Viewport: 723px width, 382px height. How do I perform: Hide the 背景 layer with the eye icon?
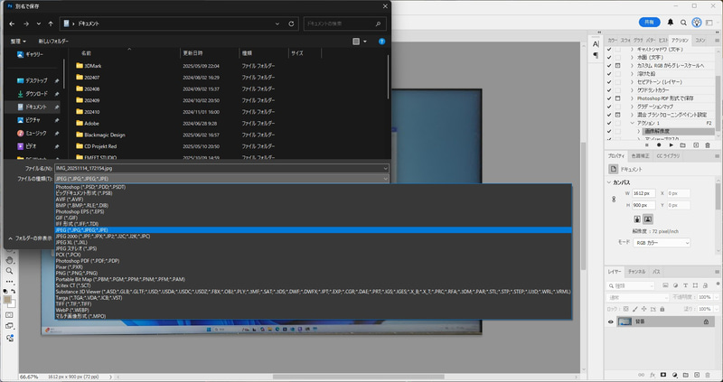point(611,322)
